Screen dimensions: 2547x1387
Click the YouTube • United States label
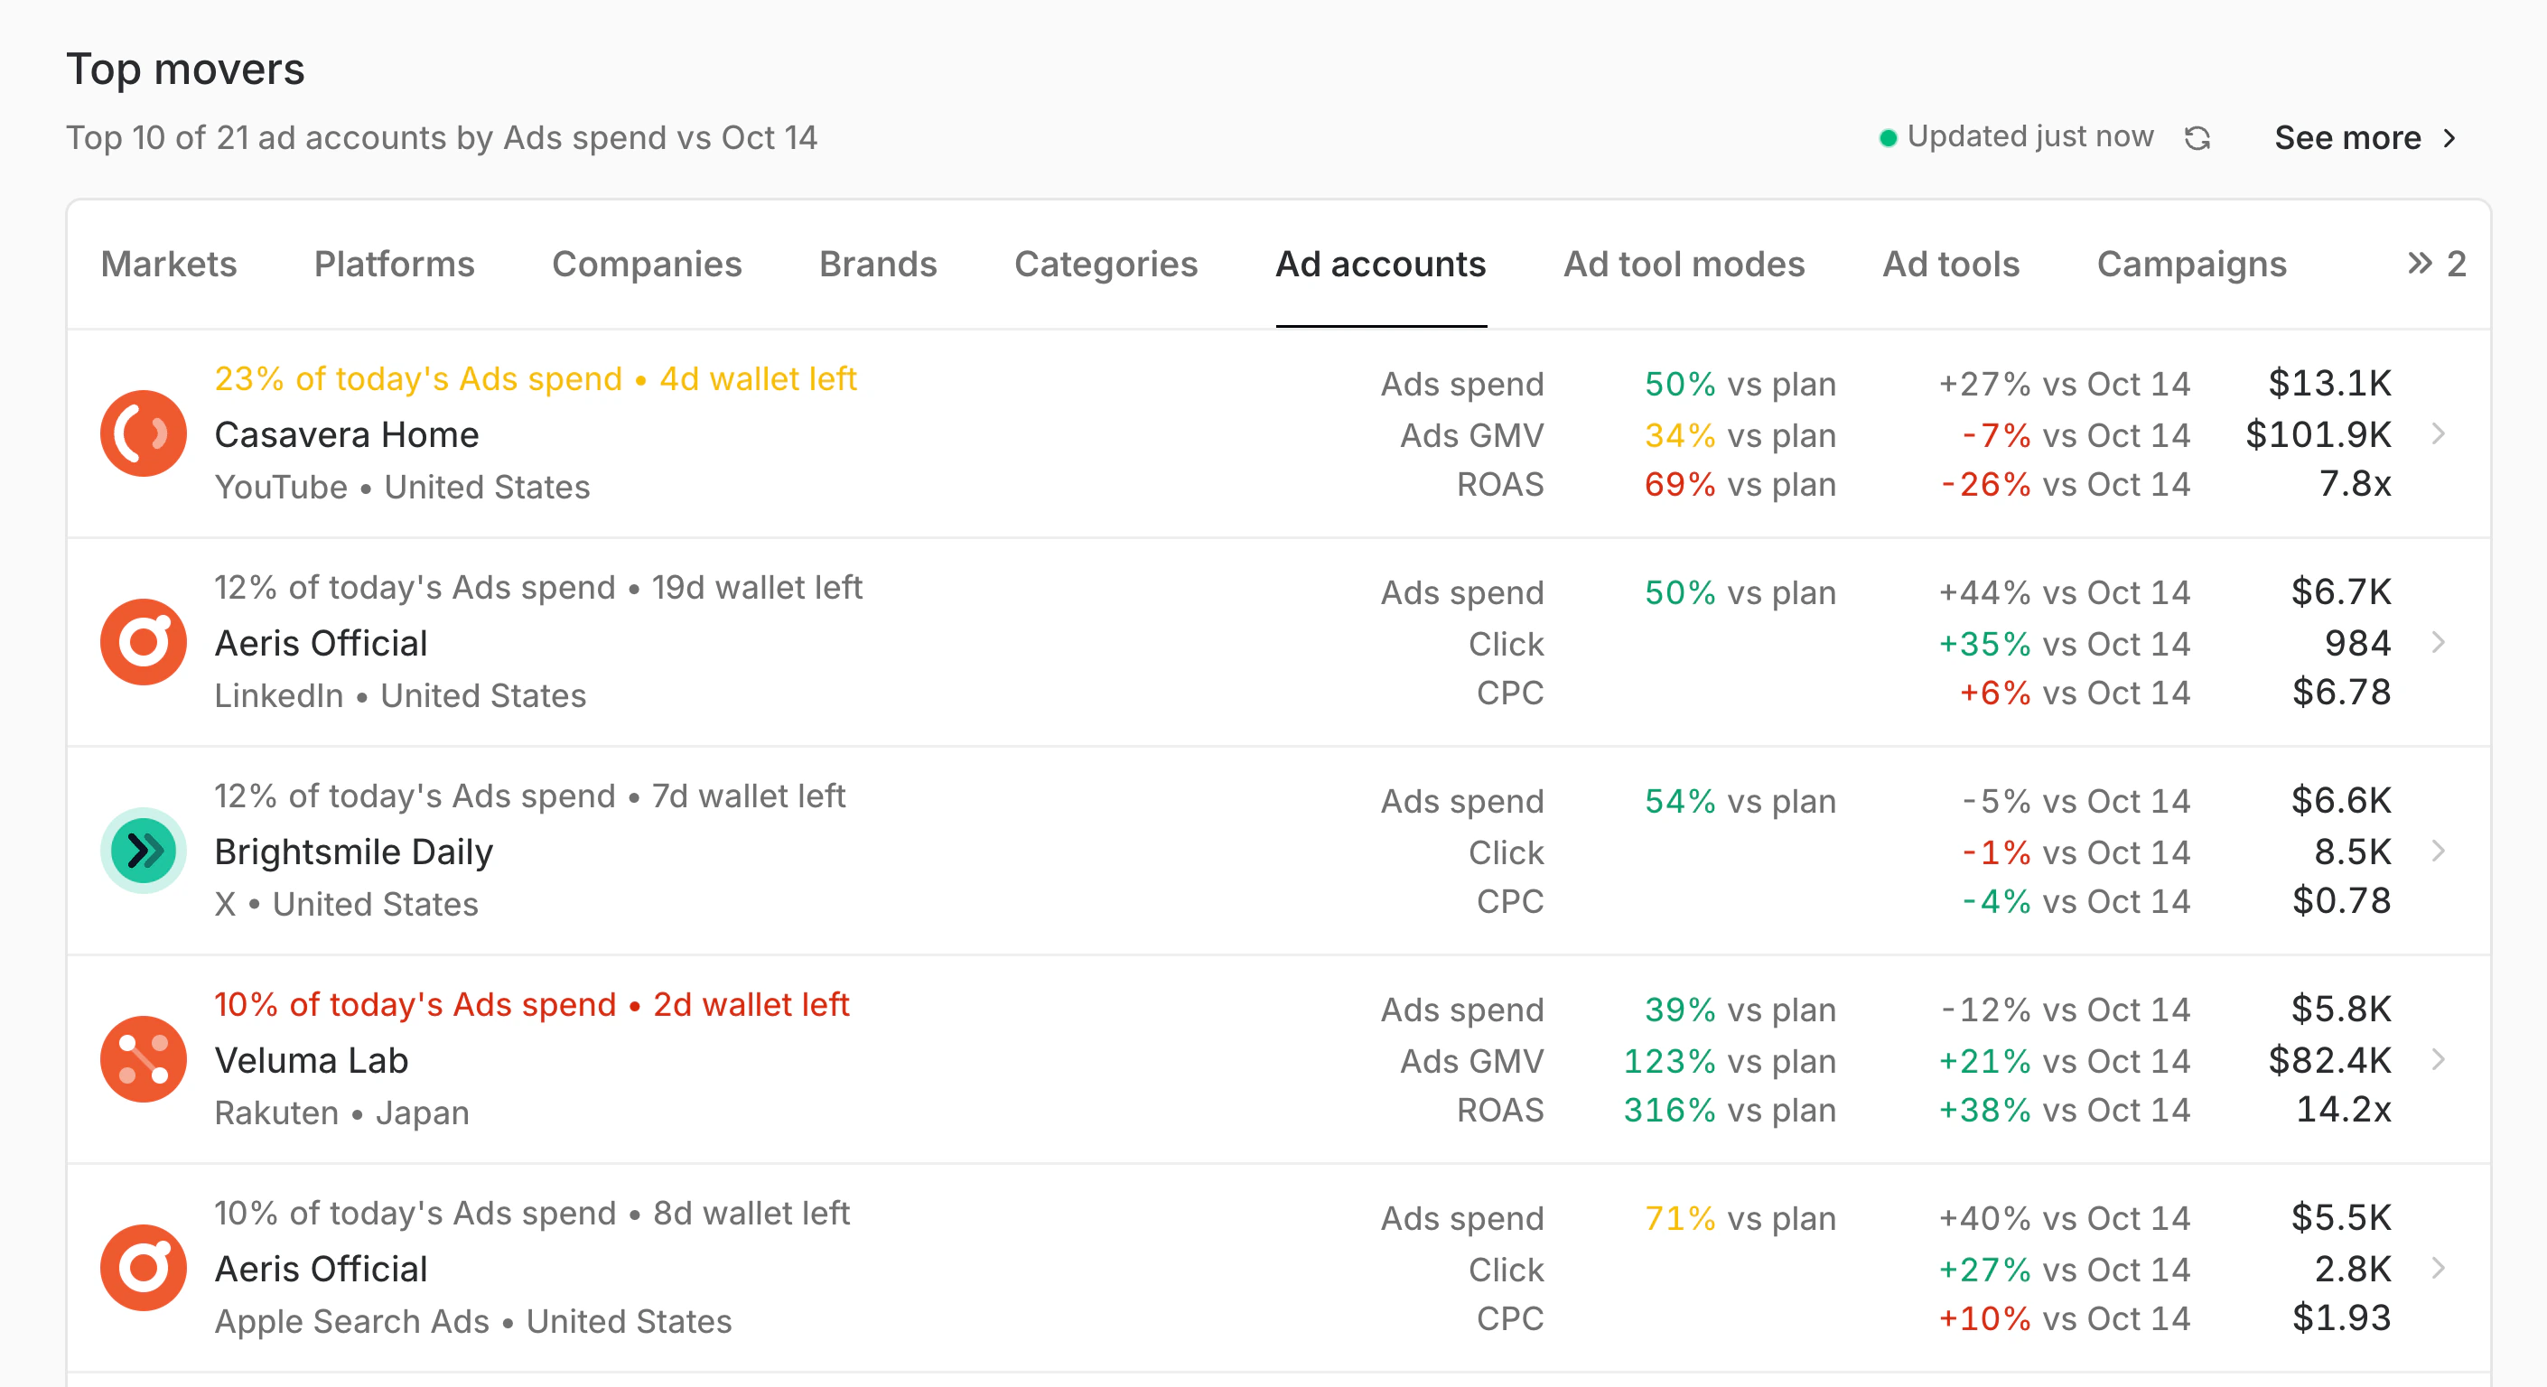403,487
